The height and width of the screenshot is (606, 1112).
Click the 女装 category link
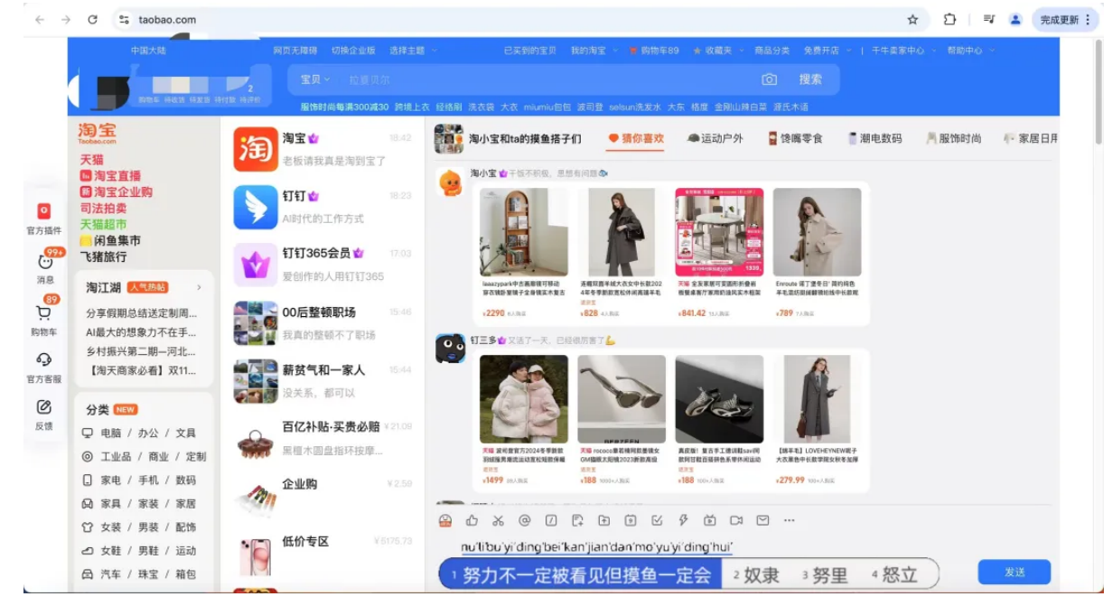point(110,527)
